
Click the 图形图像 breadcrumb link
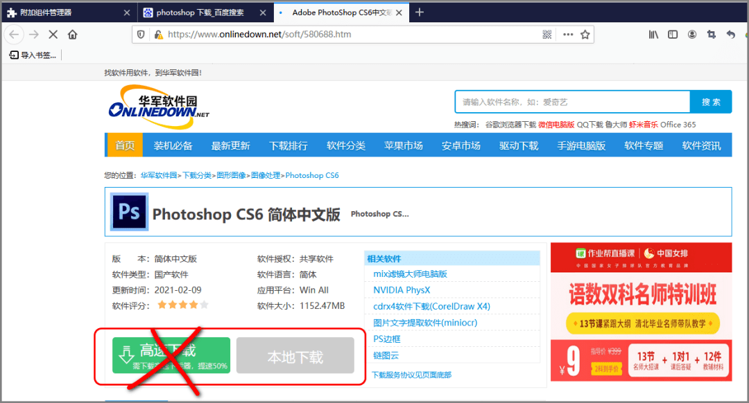pos(231,175)
